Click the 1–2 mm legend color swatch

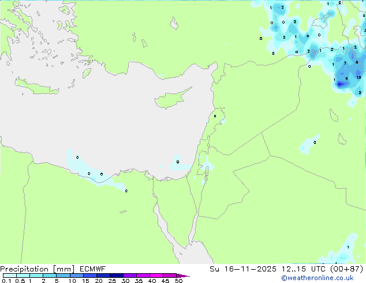[36, 275]
